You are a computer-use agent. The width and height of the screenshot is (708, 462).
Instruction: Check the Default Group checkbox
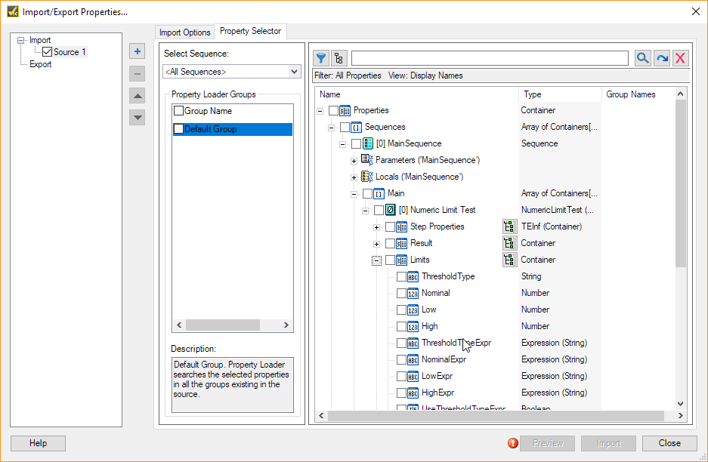point(179,129)
